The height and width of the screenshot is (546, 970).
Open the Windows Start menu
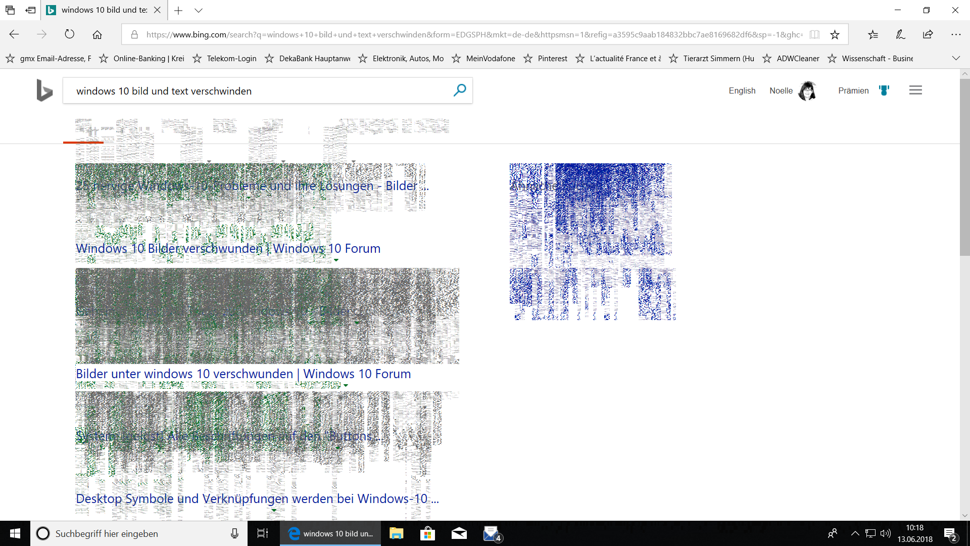[x=15, y=533]
